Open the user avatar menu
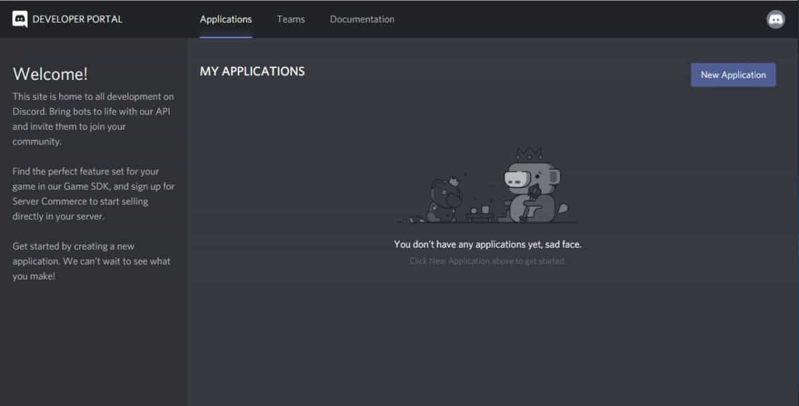The width and height of the screenshot is (799, 406). [776, 19]
